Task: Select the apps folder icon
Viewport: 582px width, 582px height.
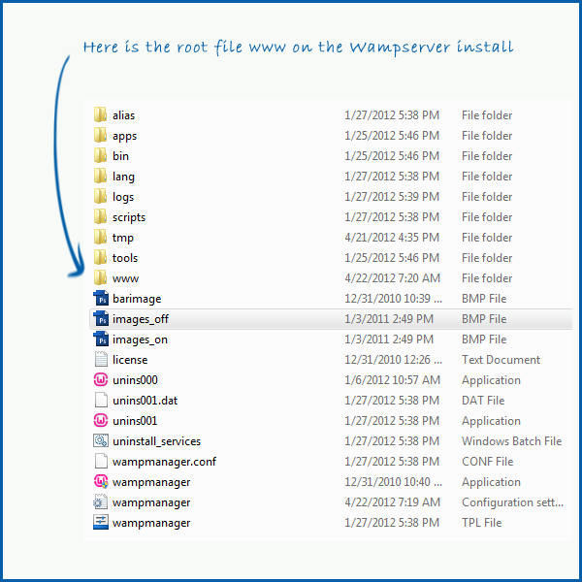Action: coord(100,136)
